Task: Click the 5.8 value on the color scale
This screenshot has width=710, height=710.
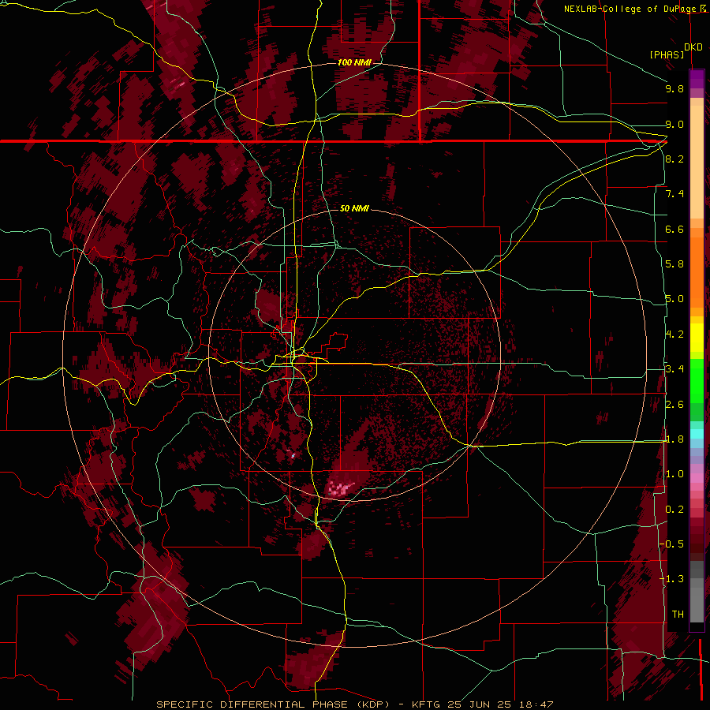Action: 674,264
